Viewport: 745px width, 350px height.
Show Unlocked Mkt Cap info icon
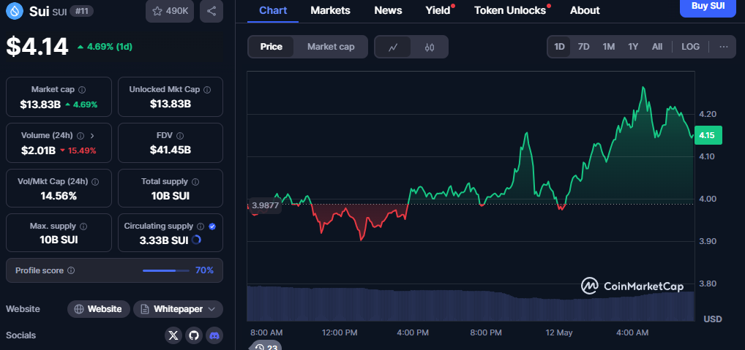207,90
